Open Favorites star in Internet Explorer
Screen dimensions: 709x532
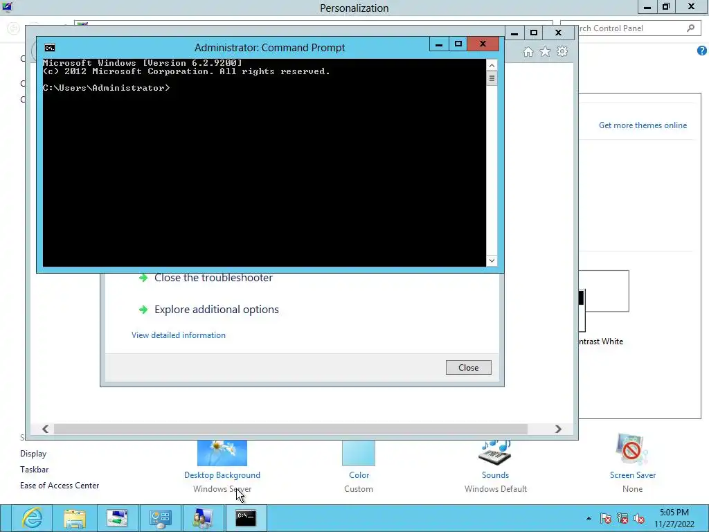point(545,51)
